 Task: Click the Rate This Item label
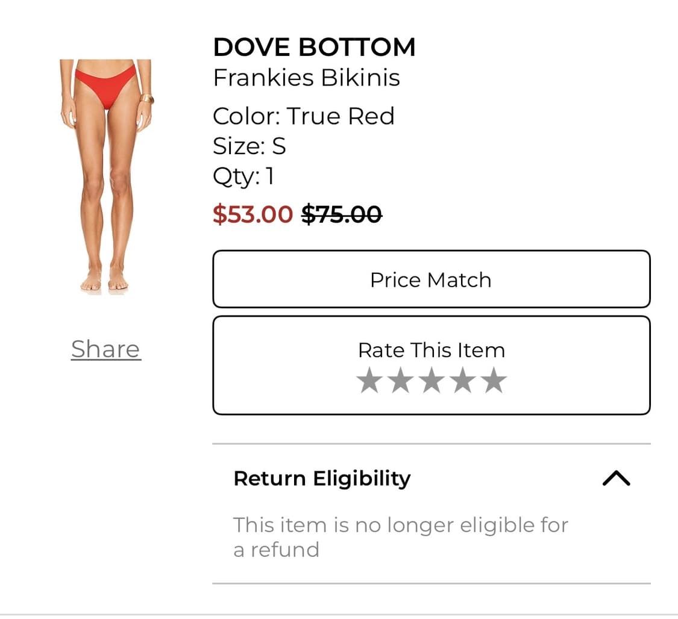(432, 350)
